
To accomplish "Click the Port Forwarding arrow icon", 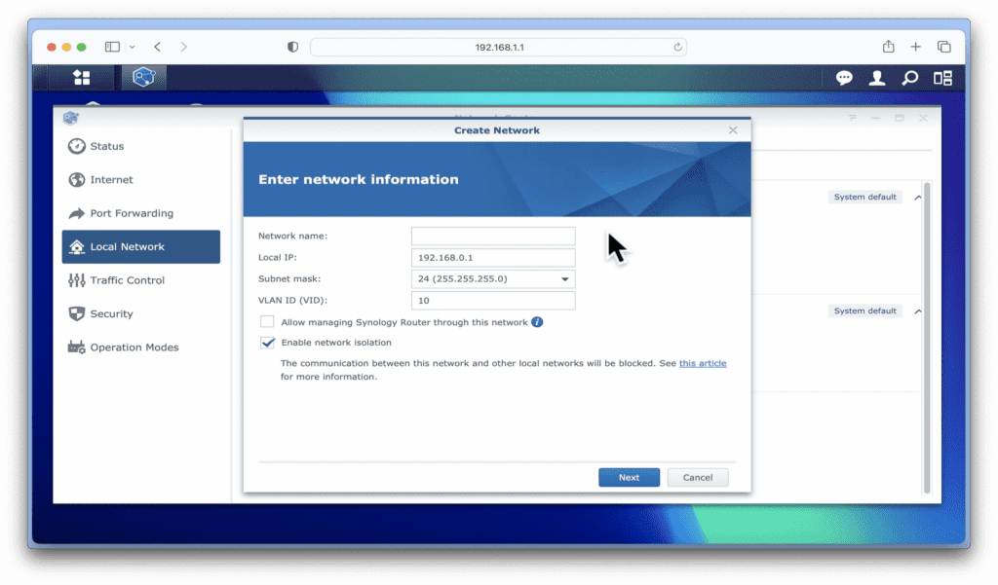I will point(77,213).
